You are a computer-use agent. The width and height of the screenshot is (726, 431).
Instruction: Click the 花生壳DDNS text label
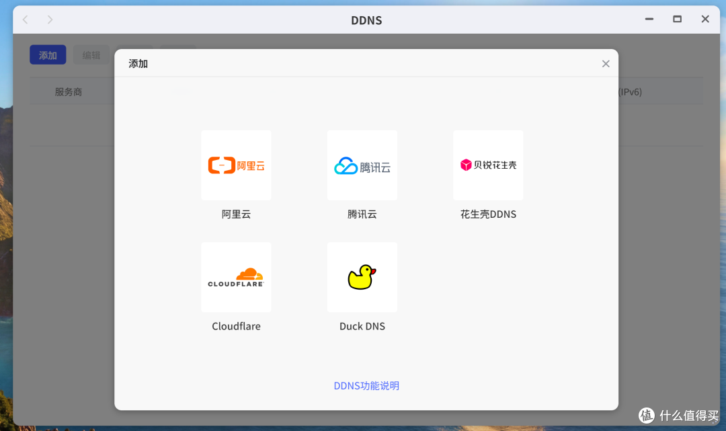pos(488,214)
